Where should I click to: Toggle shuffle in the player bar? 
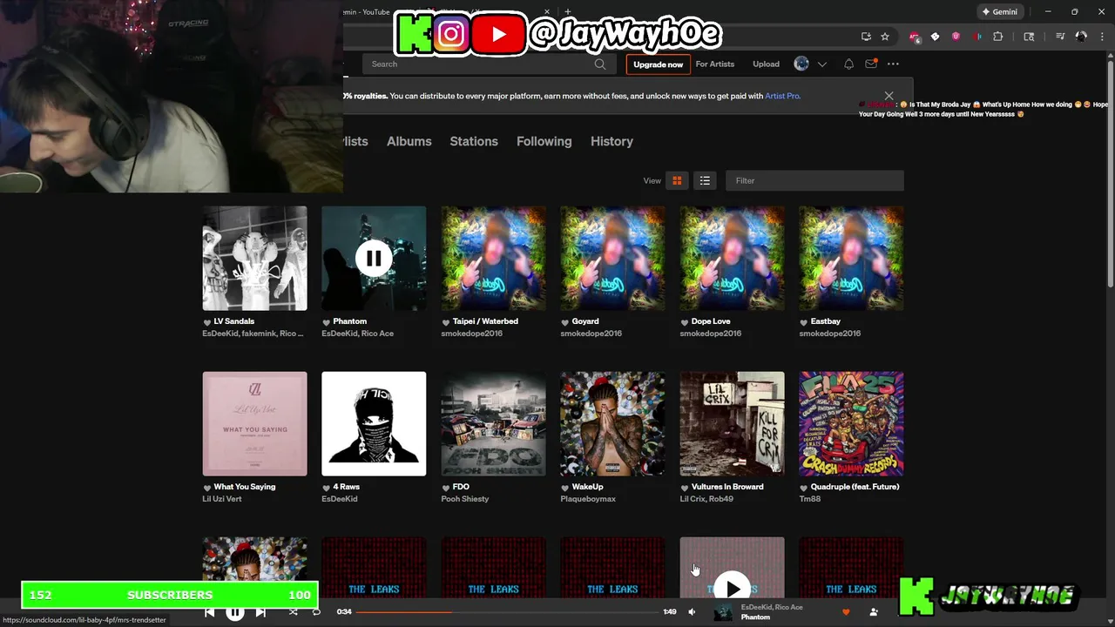coord(294,612)
